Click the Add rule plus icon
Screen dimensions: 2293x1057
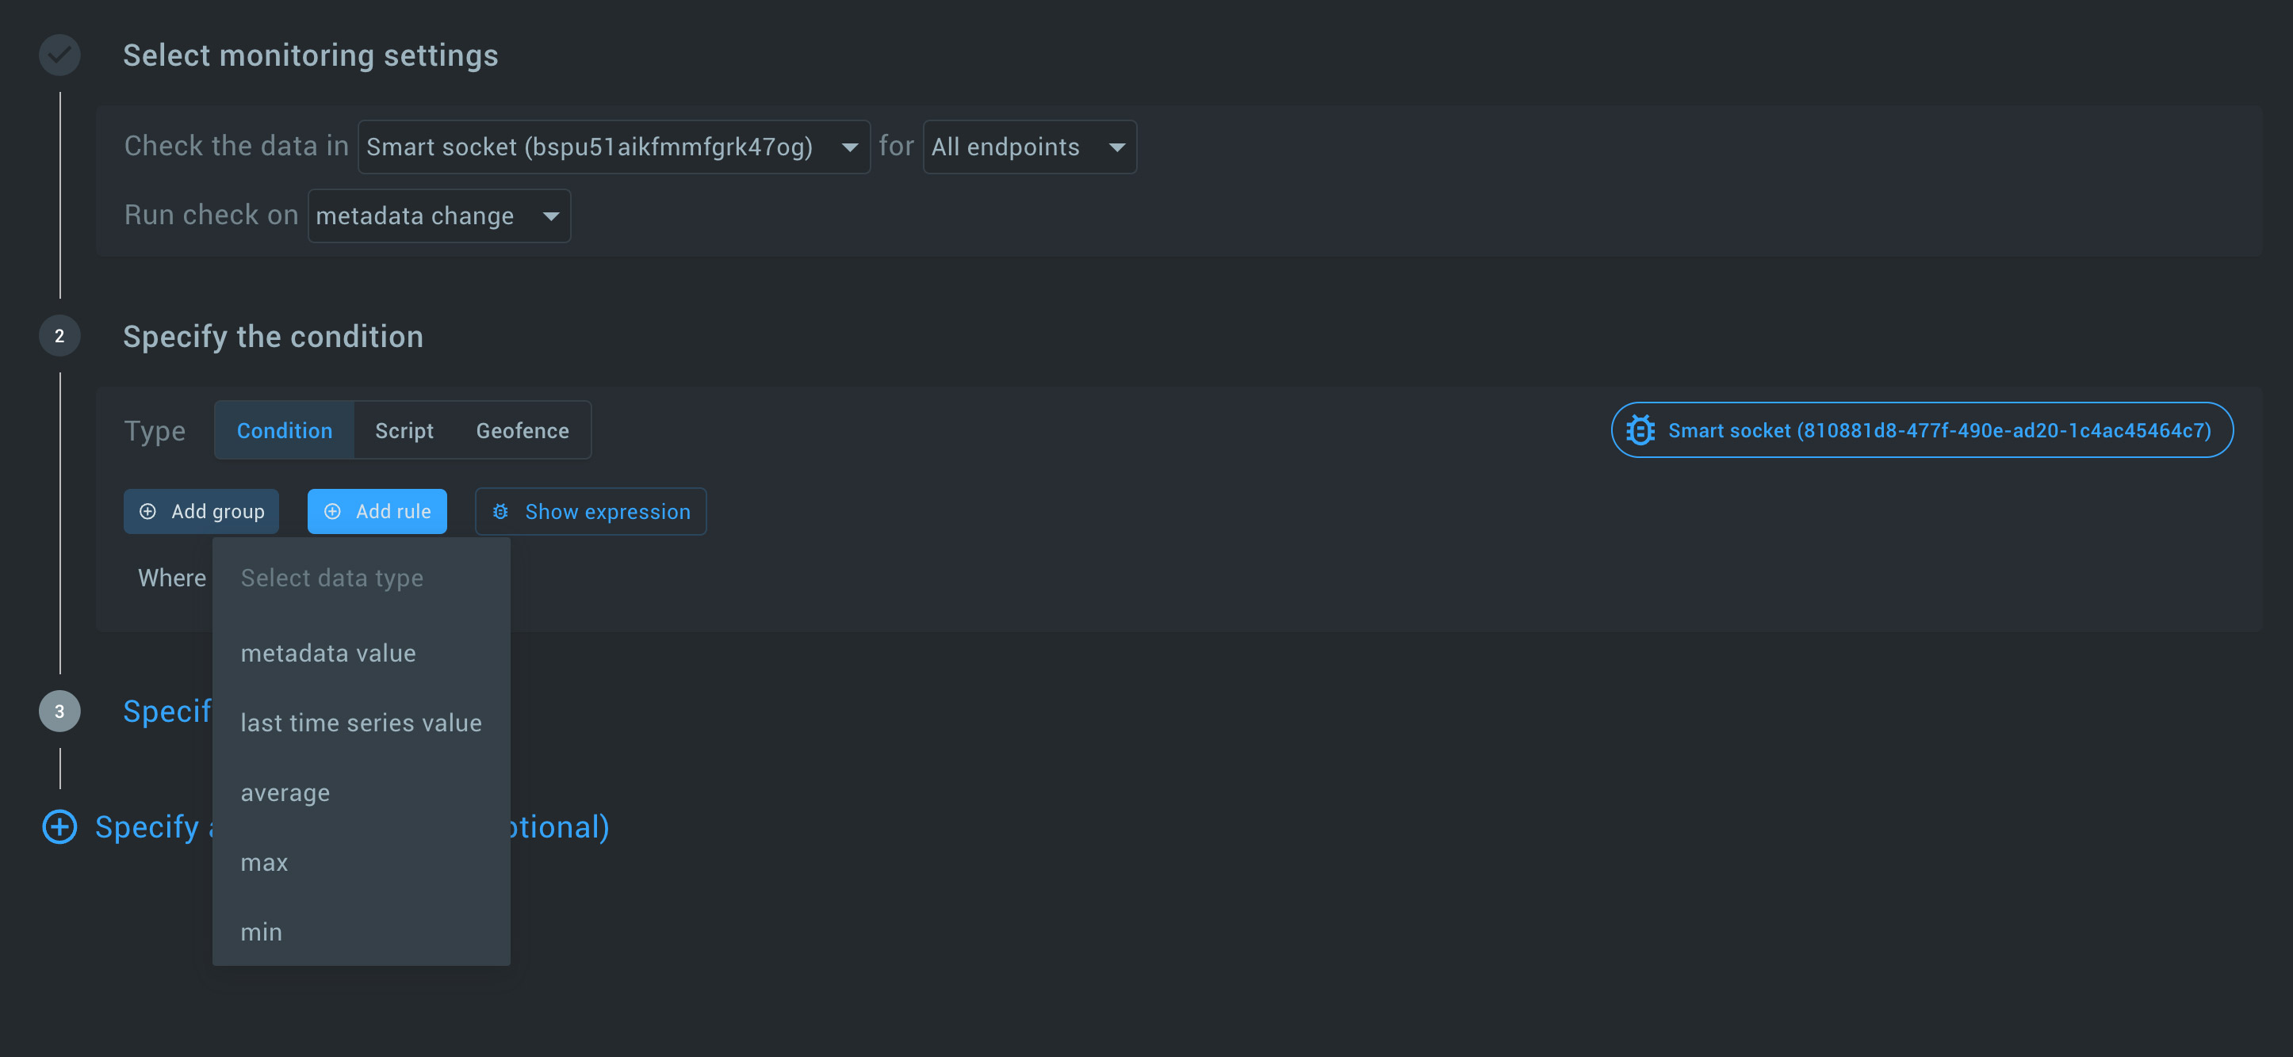[334, 510]
